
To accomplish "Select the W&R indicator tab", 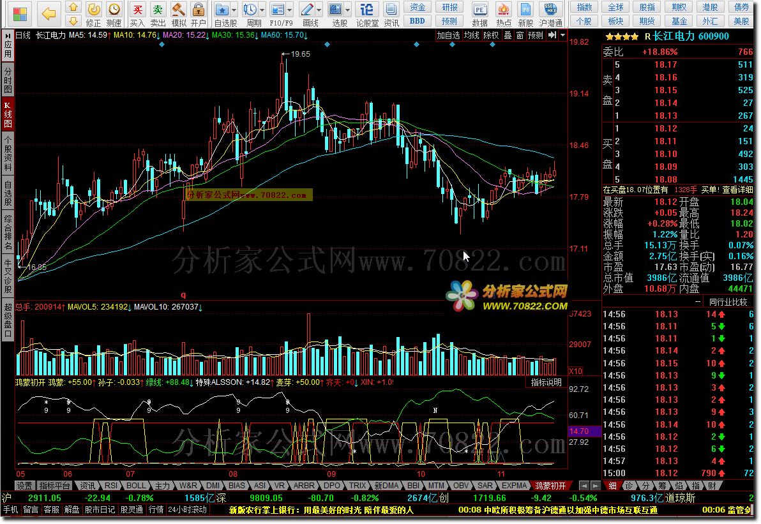I will click(x=188, y=485).
